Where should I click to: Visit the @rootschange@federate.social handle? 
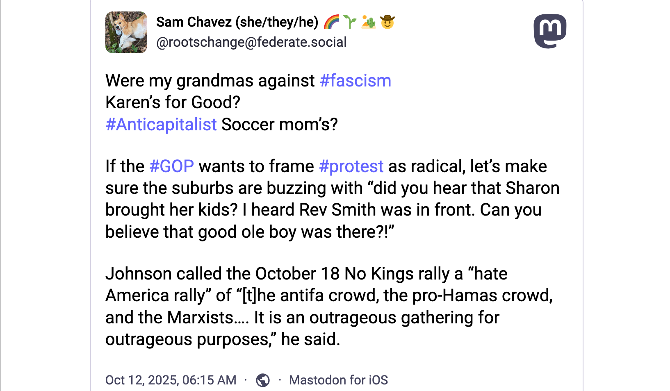(x=251, y=42)
